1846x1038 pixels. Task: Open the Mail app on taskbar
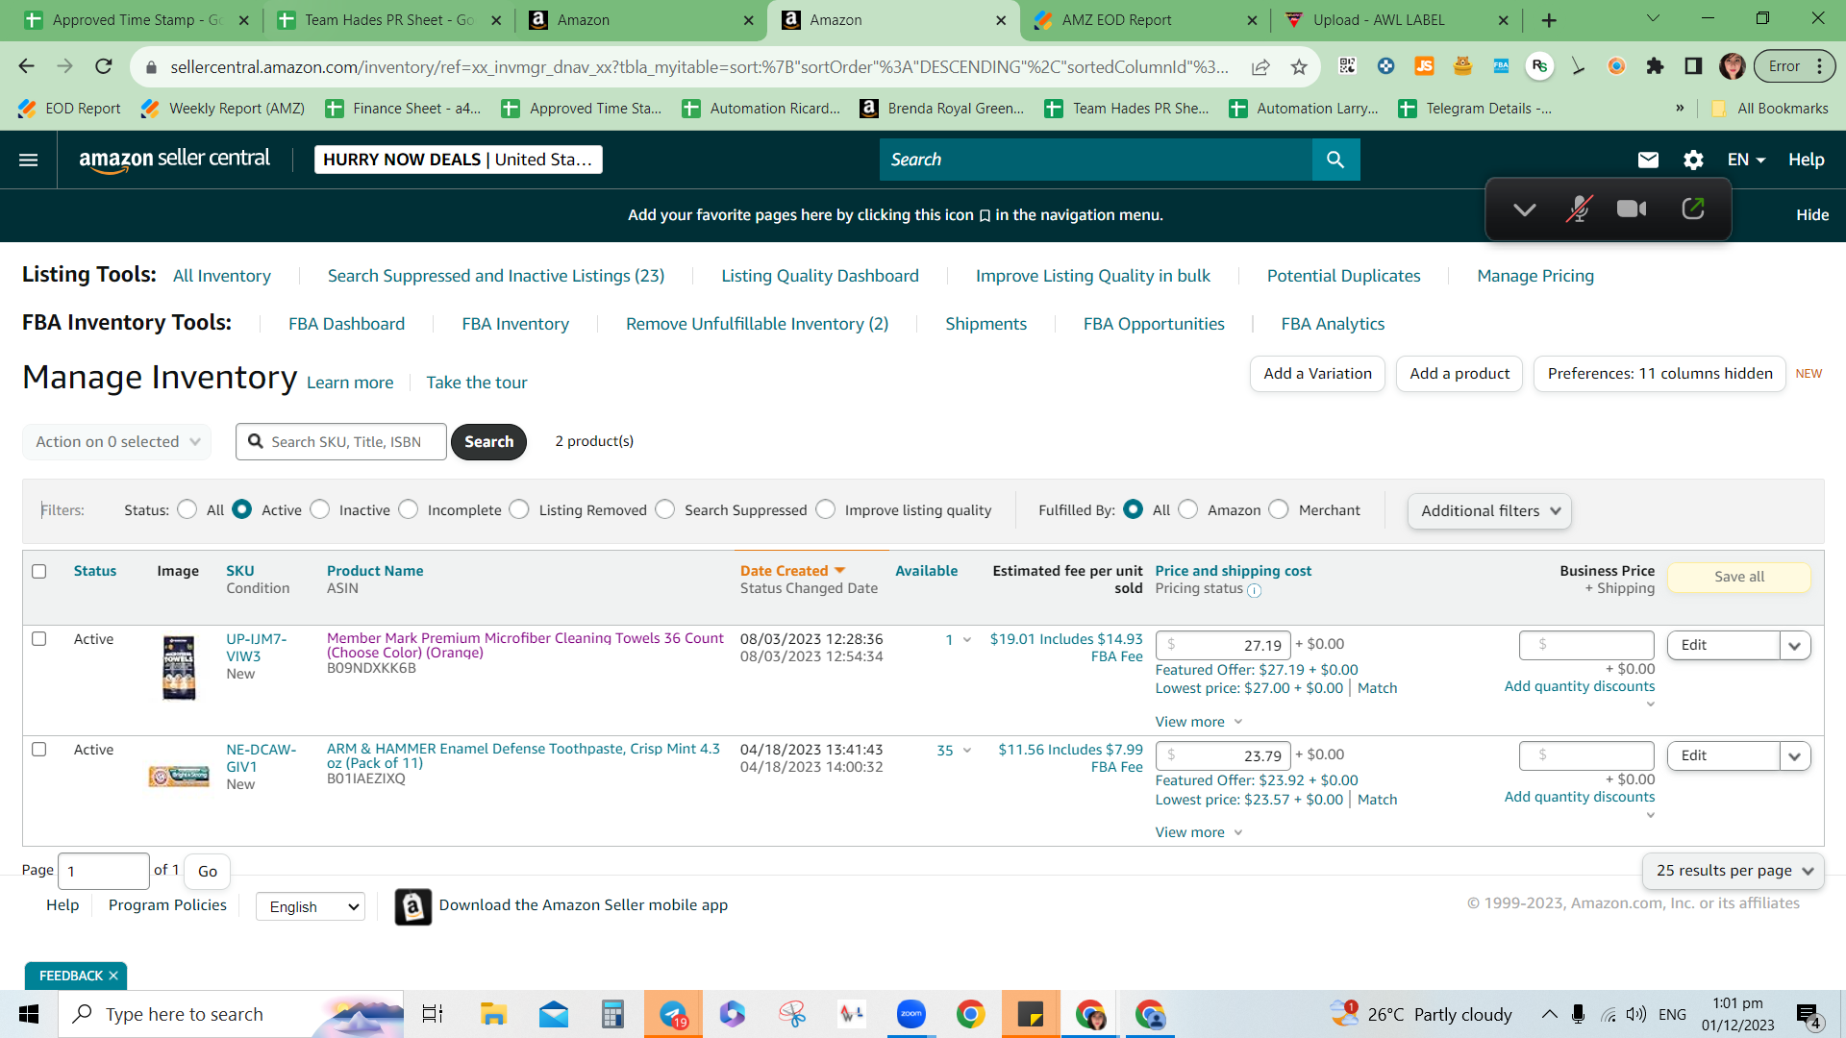pyautogui.click(x=553, y=1014)
